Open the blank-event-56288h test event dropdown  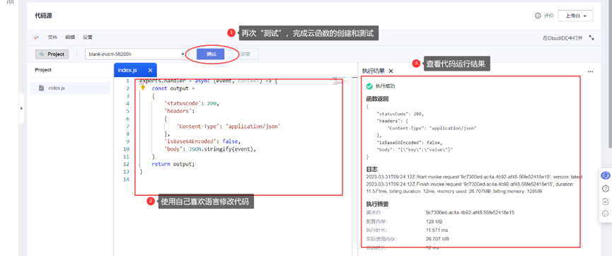137,54
